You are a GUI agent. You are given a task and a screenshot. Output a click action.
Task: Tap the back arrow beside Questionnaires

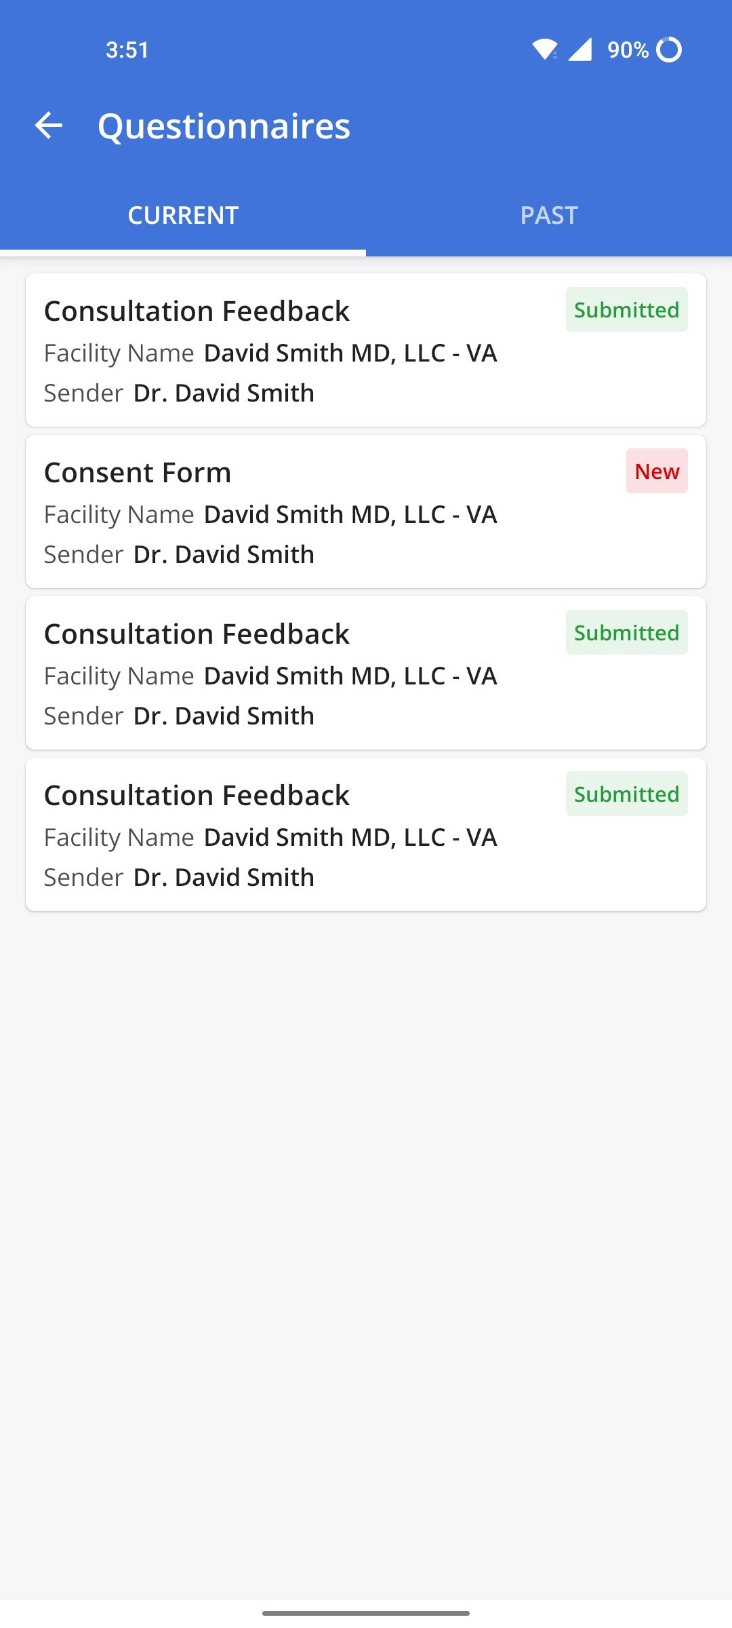click(x=49, y=125)
